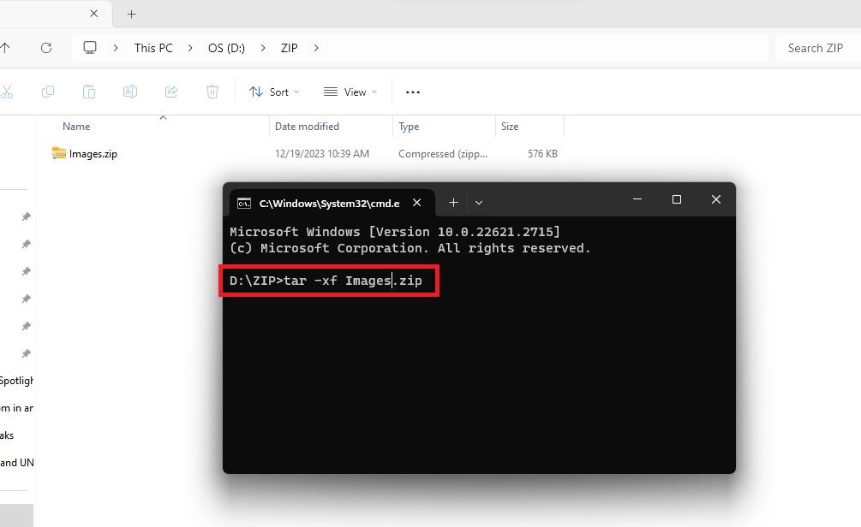Image resolution: width=861 pixels, height=527 pixels.
Task: Switch to the This PC breadcrumb item
Action: point(152,48)
